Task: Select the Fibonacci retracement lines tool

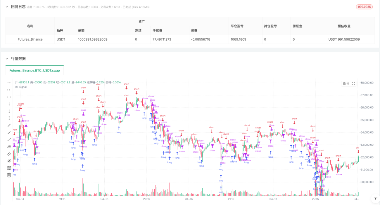Action: pos(9,168)
